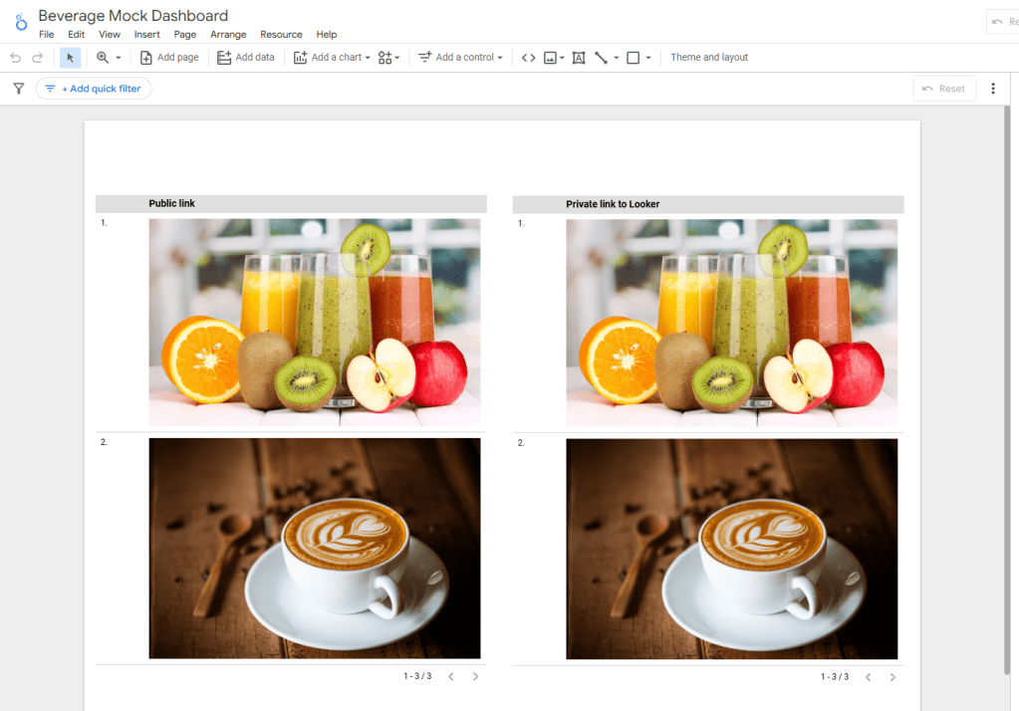Open the Resource menu
Screen dimensions: 1019x711
(x=281, y=35)
